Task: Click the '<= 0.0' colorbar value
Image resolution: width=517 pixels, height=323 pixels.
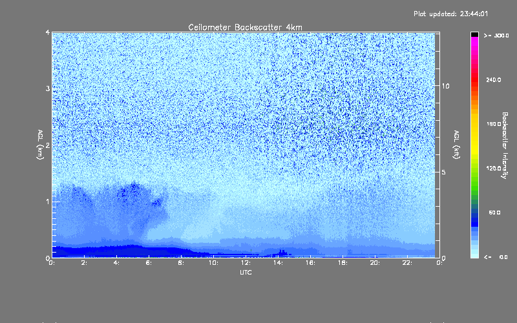Action: click(496, 257)
